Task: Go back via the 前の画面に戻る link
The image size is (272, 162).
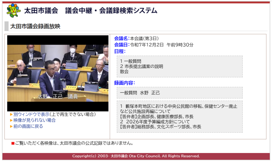Action: 28,126
